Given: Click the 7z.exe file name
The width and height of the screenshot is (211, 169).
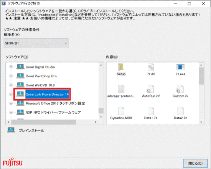Looking at the screenshot, I should click(180, 74).
